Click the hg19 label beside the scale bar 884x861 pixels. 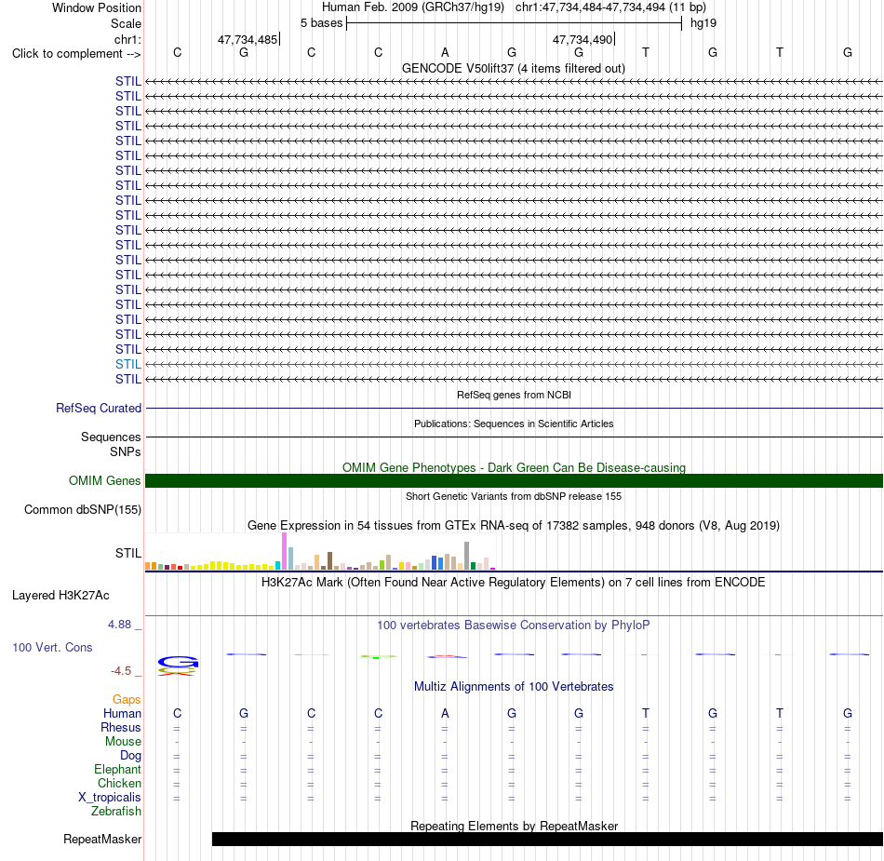pos(703,23)
